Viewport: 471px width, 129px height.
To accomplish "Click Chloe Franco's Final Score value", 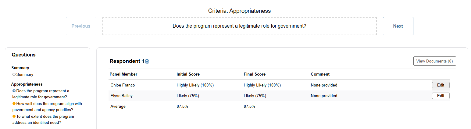I will click(262, 85).
